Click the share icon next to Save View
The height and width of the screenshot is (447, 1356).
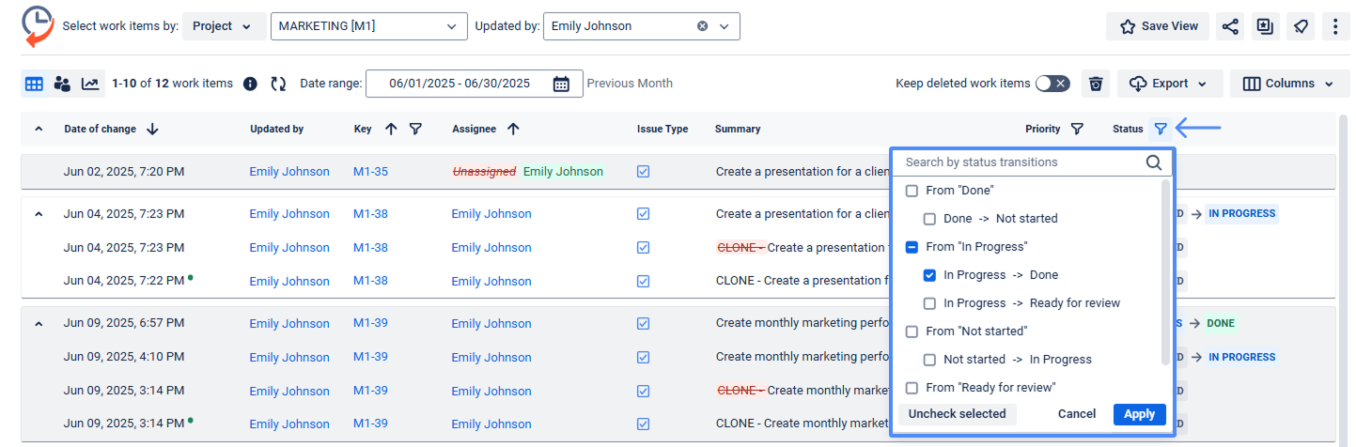tap(1230, 26)
